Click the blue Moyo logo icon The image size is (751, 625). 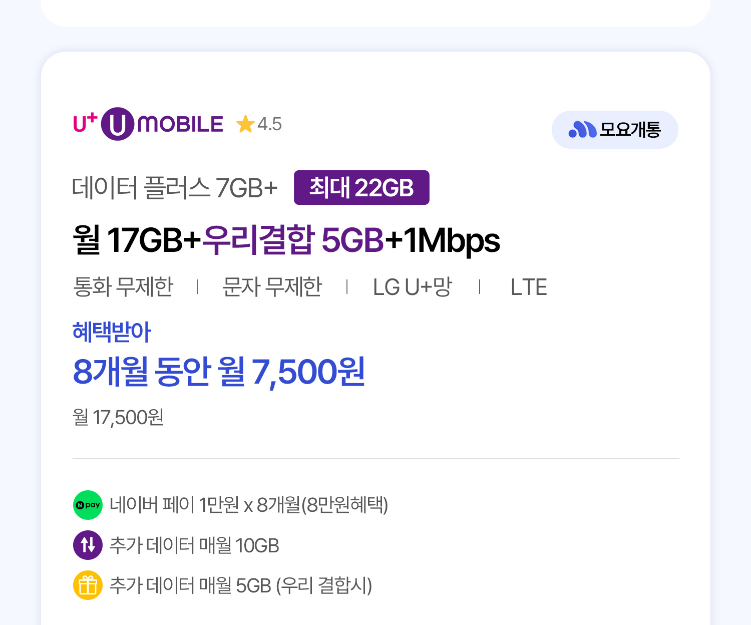[582, 130]
